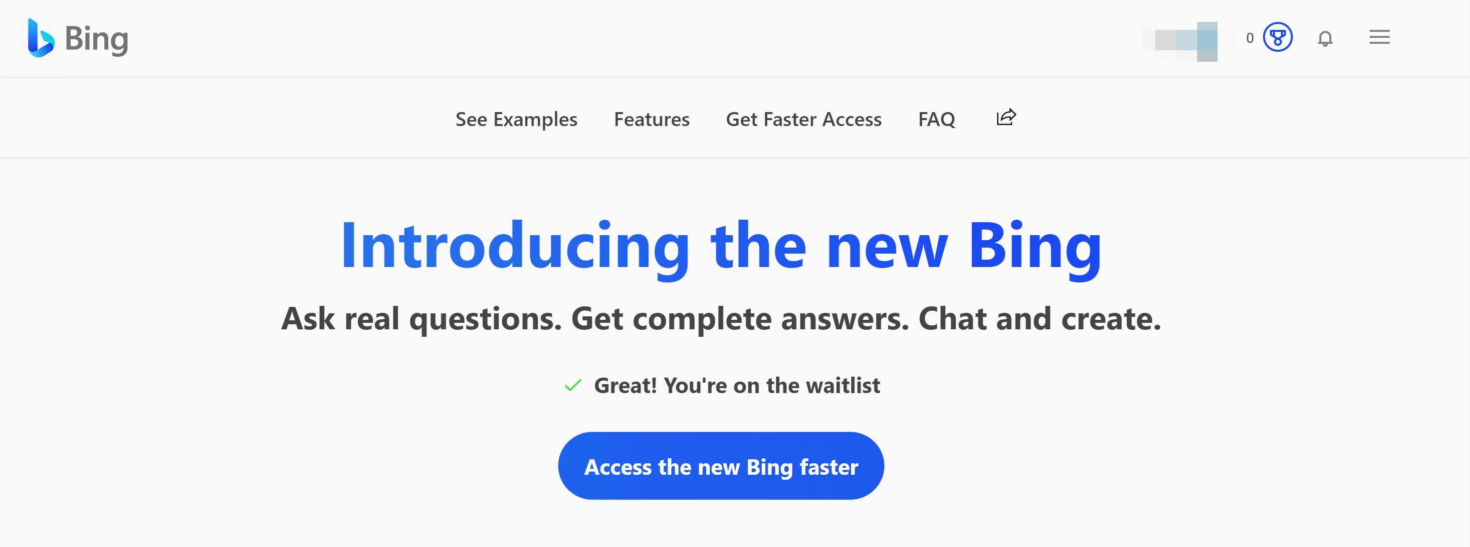
Task: Open the Features tab
Action: click(x=651, y=119)
